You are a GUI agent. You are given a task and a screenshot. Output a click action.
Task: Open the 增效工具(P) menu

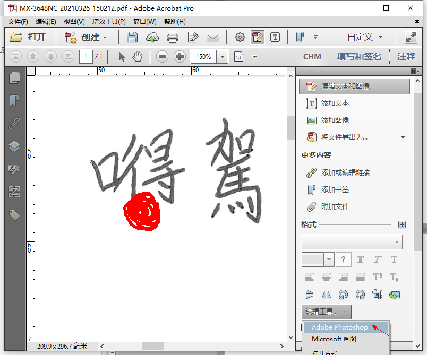click(109, 21)
